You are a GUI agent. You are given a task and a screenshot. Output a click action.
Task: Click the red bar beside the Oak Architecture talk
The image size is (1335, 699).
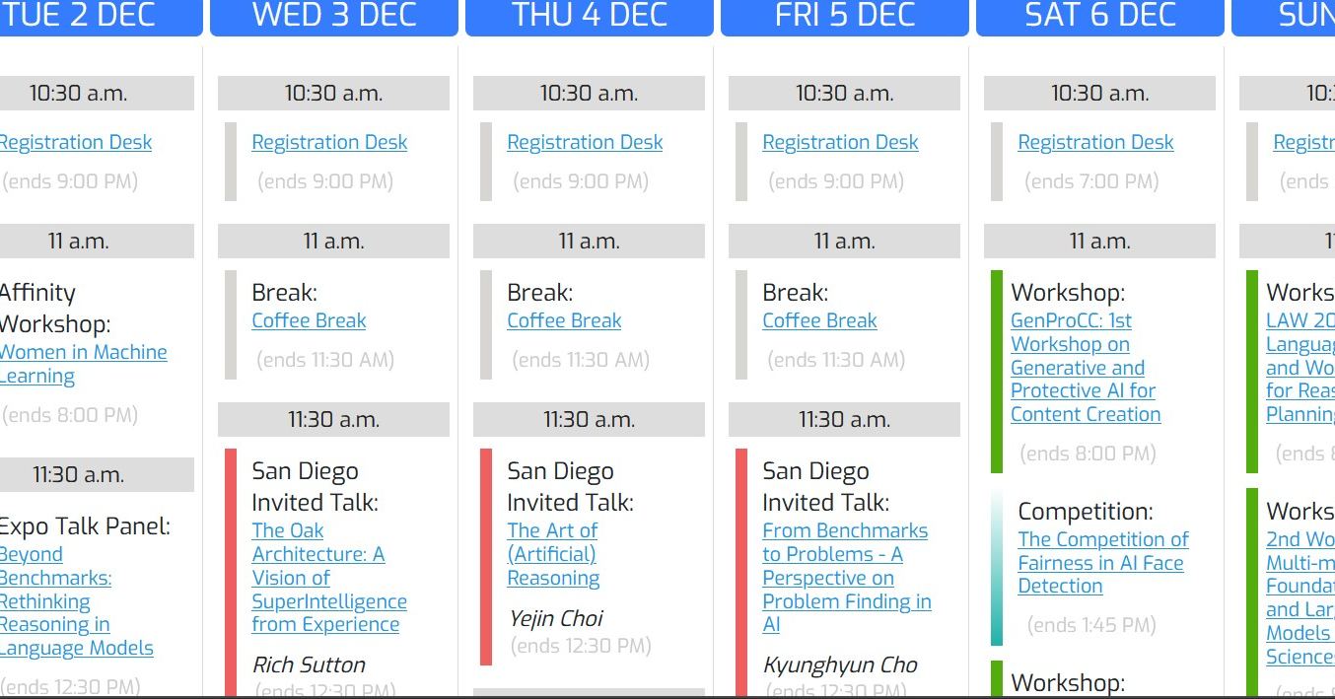coord(231,572)
